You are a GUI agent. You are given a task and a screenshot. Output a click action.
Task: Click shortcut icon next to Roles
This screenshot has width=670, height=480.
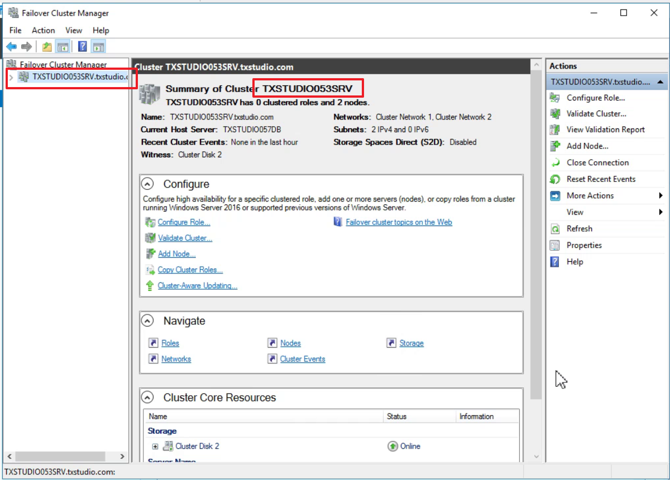point(153,343)
